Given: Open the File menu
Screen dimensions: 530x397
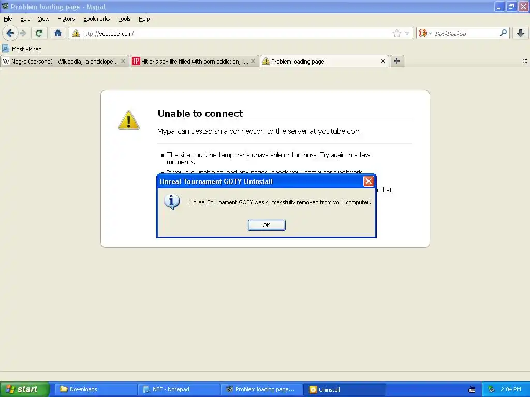Looking at the screenshot, I should tap(8, 19).
